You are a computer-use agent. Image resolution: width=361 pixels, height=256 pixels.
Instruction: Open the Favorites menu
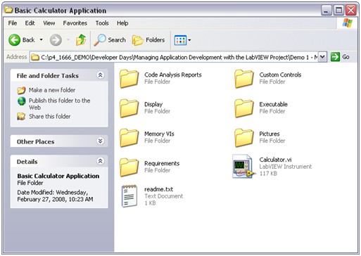(x=75, y=23)
